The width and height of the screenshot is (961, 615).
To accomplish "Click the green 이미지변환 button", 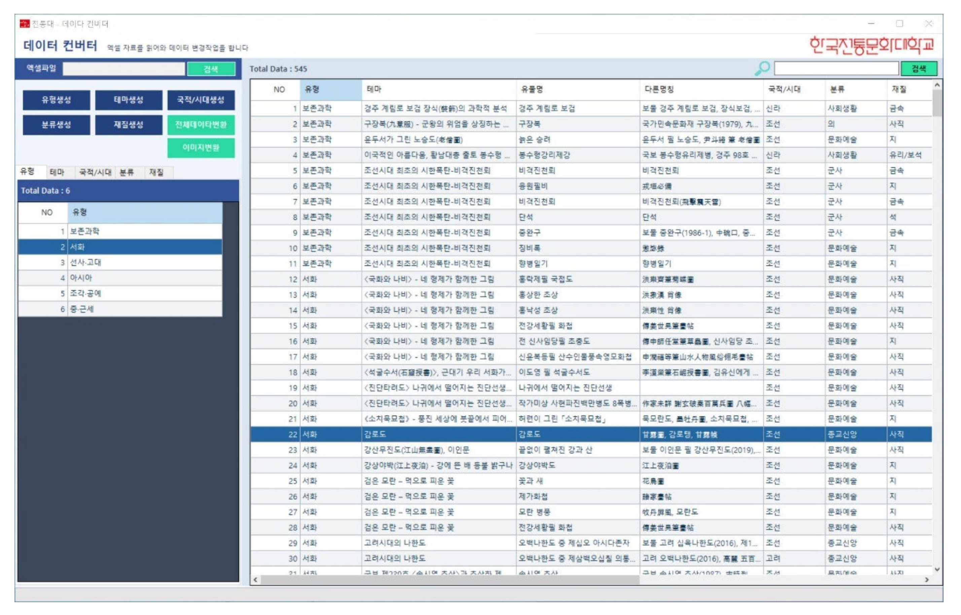I will 201,148.
